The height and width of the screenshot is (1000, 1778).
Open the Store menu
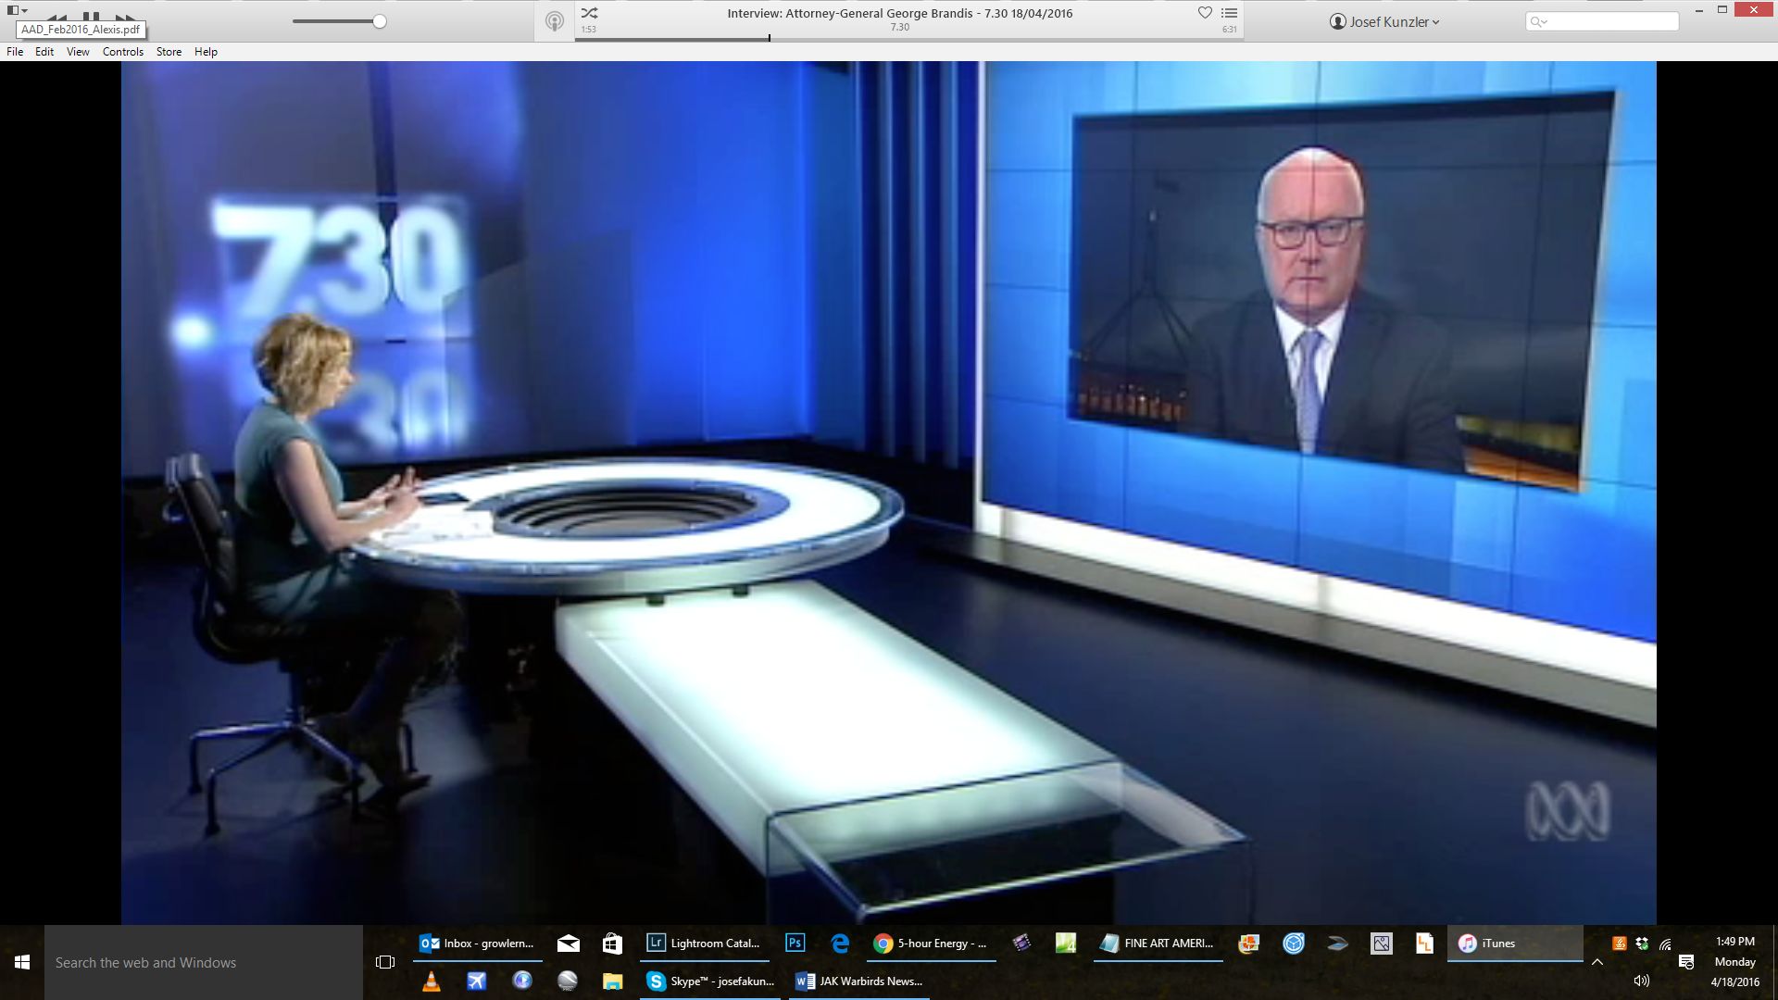(169, 52)
